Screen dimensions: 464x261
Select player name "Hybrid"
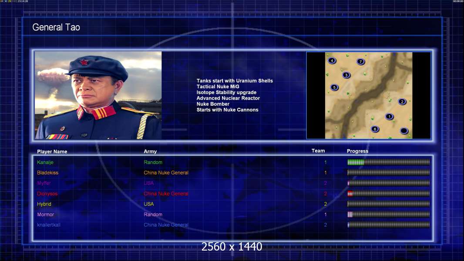(44, 204)
